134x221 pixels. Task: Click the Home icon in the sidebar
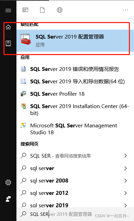click(8, 27)
